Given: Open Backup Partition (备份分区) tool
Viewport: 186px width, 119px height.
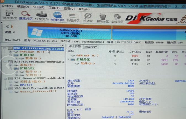Looking at the screenshot, I should [117, 19].
